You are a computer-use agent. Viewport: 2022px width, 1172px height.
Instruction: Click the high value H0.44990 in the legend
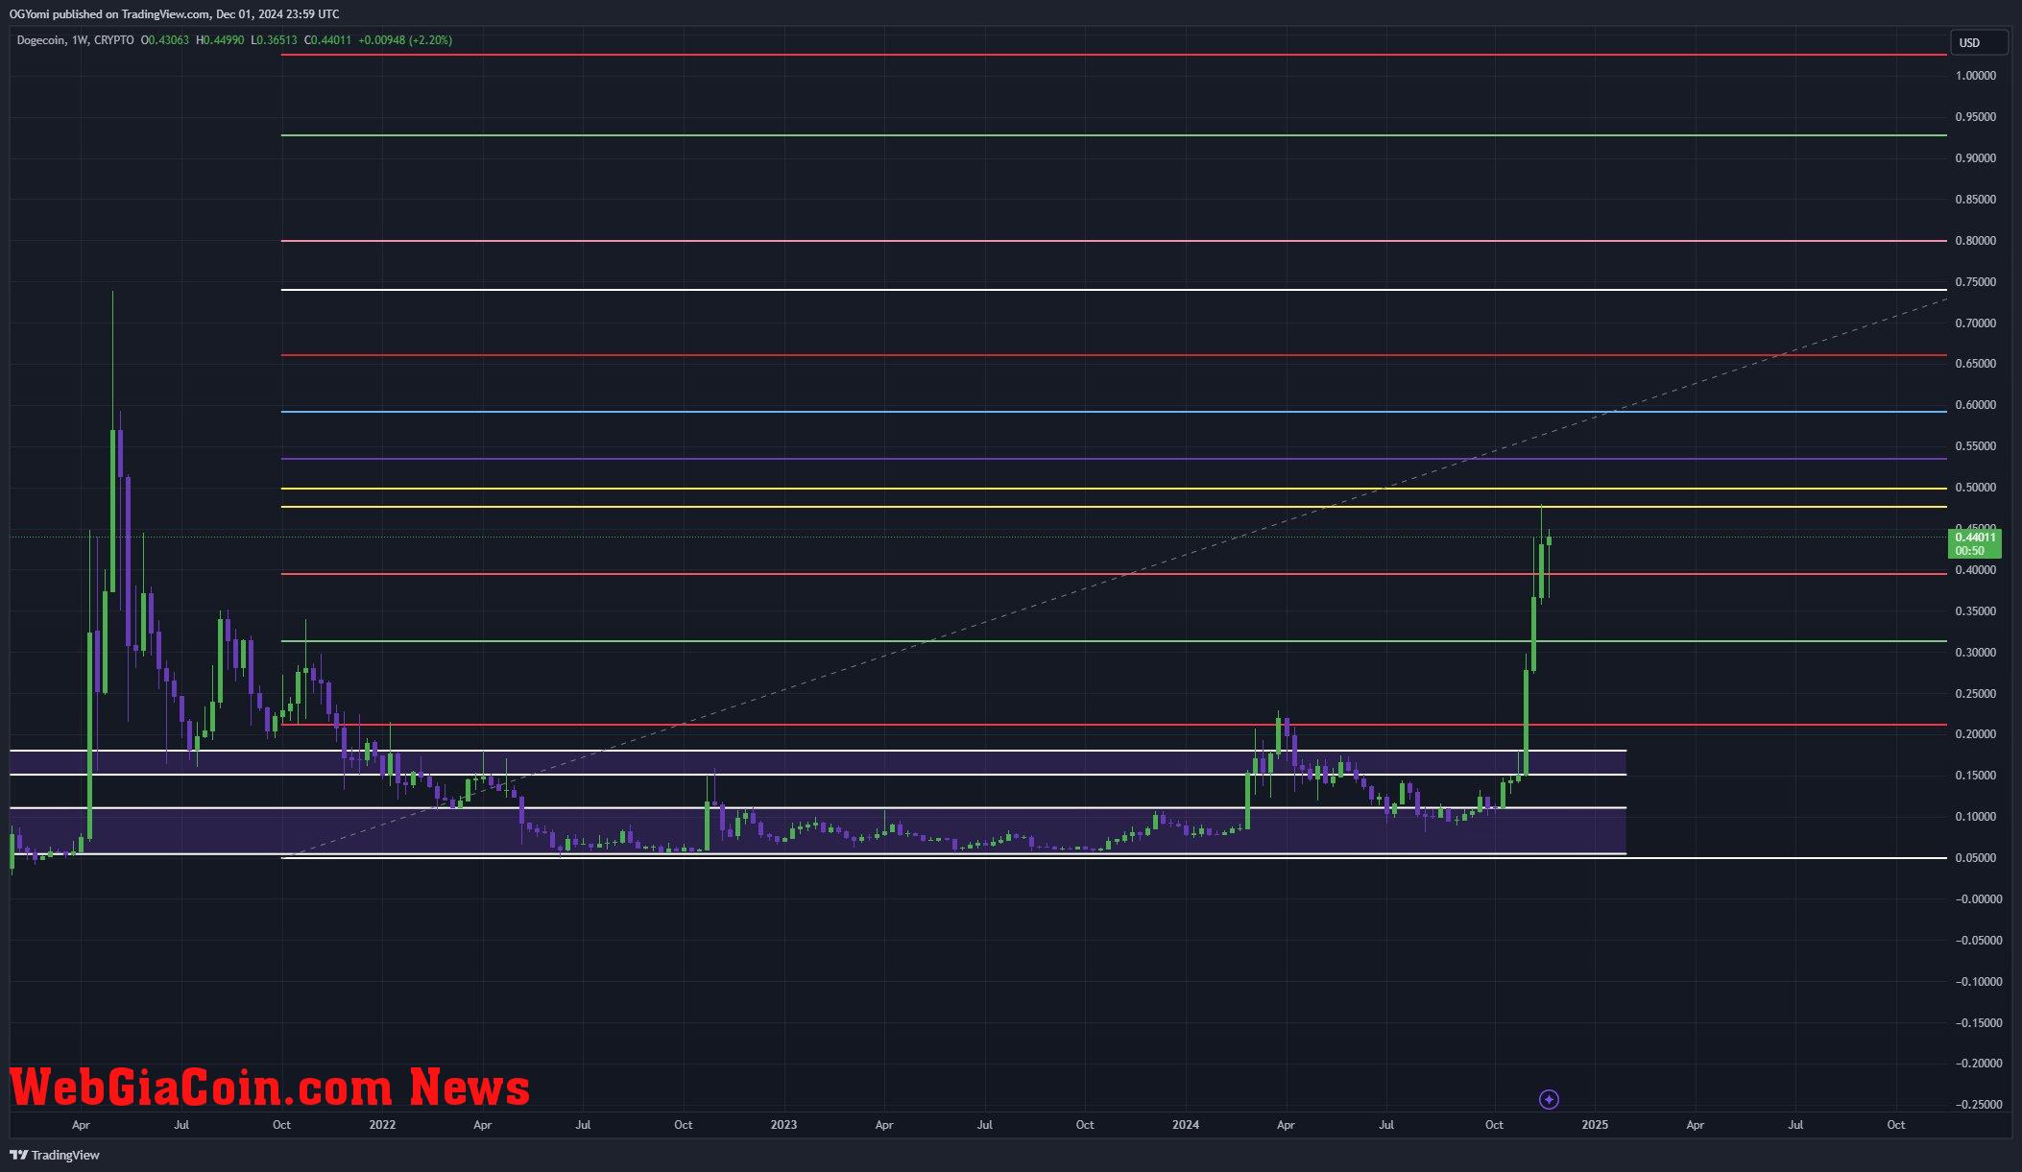pos(220,40)
